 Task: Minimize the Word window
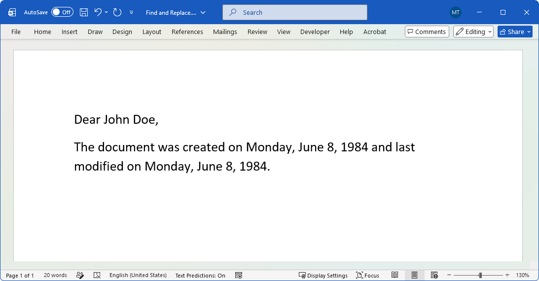point(479,12)
